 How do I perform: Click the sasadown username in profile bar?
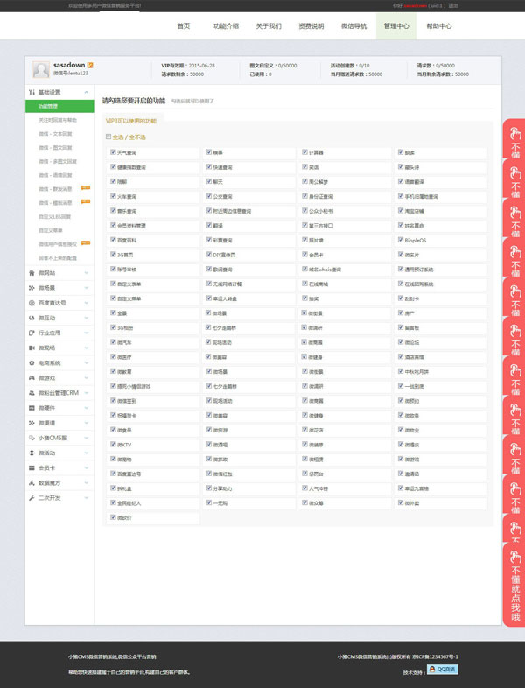pos(69,65)
